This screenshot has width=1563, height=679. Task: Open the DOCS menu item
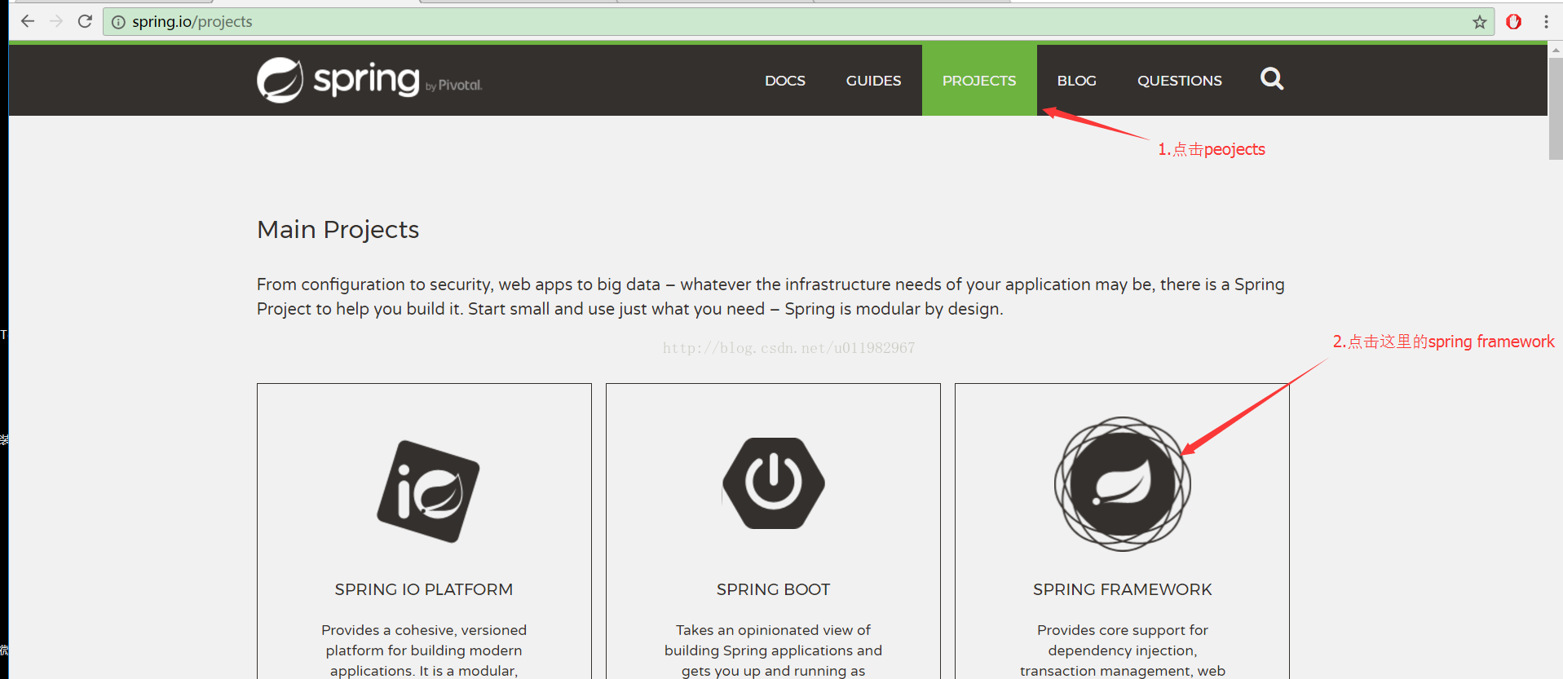785,81
